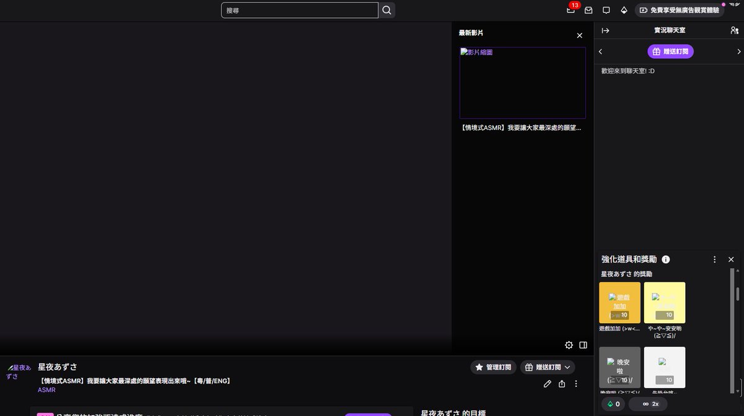The image size is (744, 416).
Task: Collapse the 實況聊天室 chat panel
Action: tap(606, 30)
